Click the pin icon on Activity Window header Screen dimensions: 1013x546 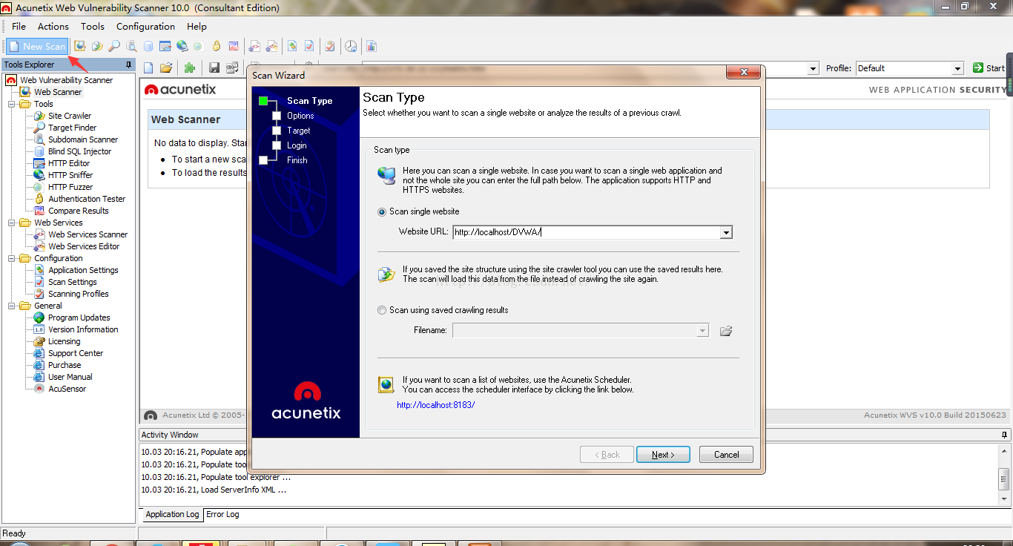pos(1005,435)
